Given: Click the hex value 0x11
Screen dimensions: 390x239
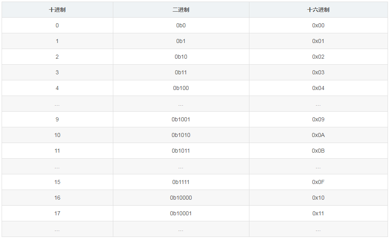Looking at the screenshot, I should pyautogui.click(x=318, y=213).
